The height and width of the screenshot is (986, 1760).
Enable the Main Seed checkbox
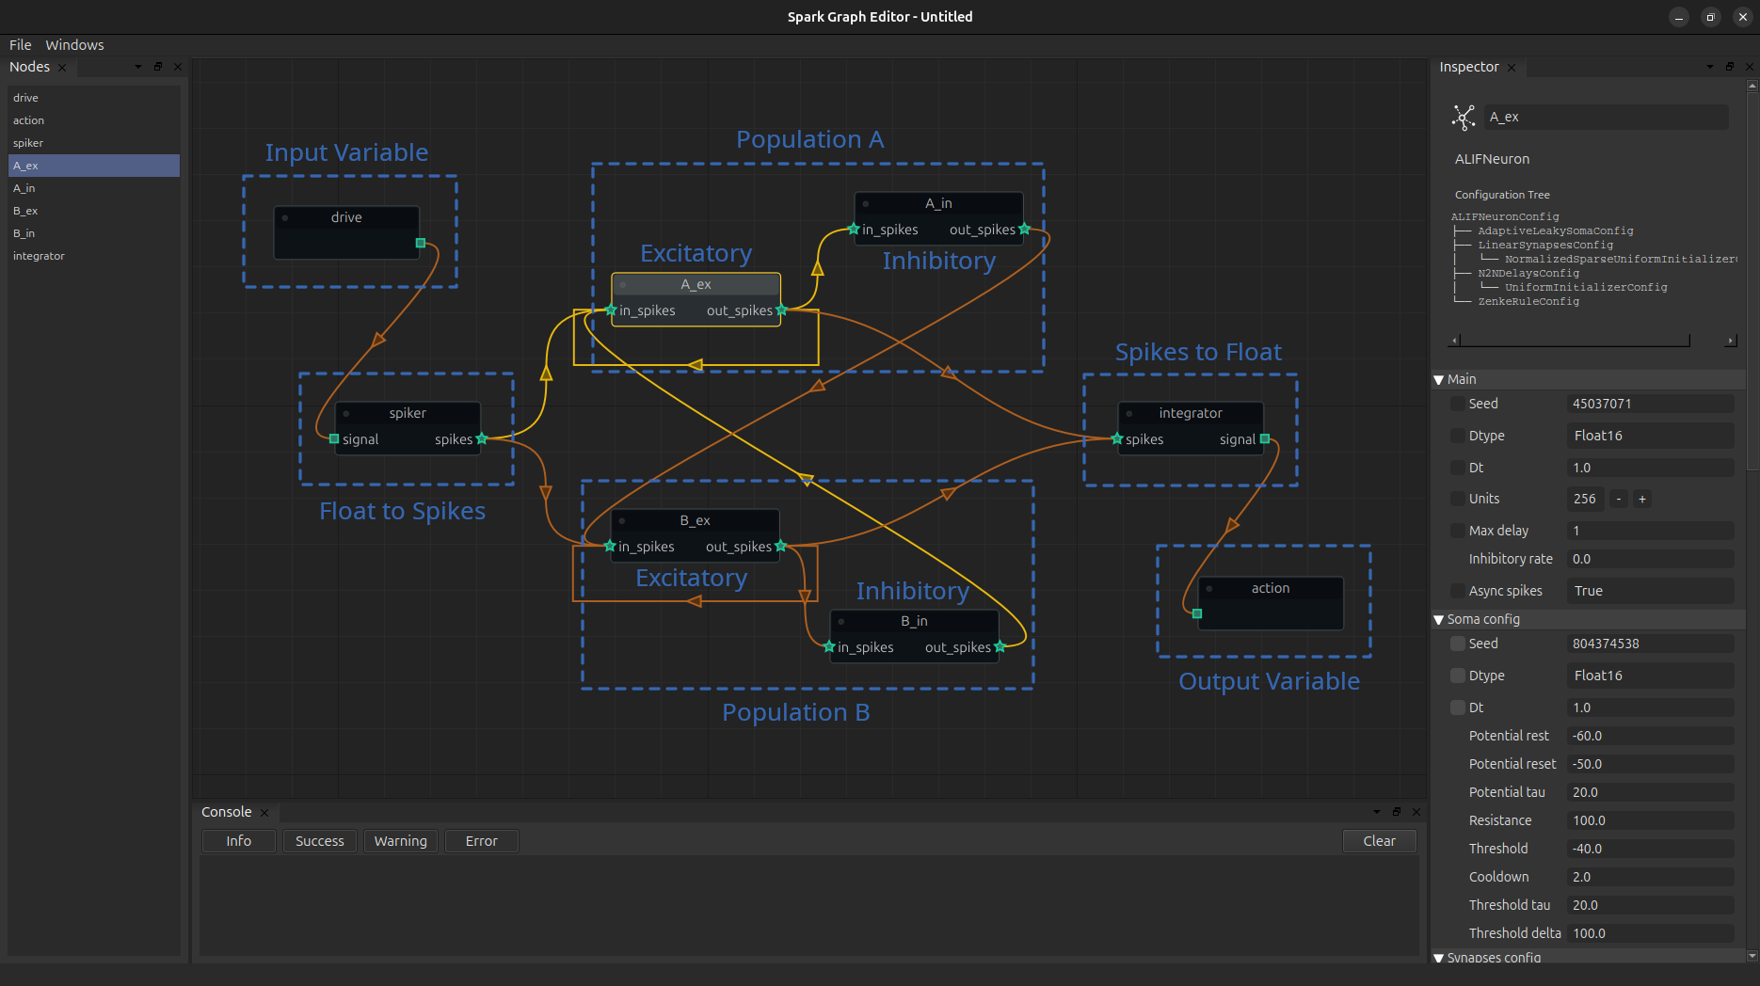pyautogui.click(x=1458, y=404)
